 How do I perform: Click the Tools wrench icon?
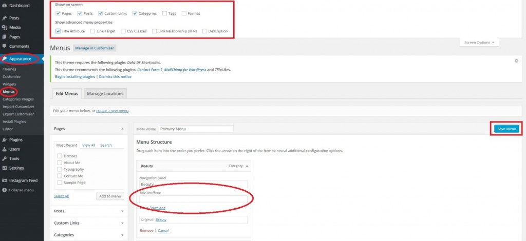pos(5,158)
